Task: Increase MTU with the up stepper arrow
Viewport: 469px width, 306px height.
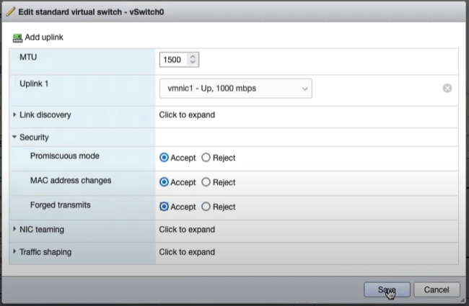Action: coord(193,56)
